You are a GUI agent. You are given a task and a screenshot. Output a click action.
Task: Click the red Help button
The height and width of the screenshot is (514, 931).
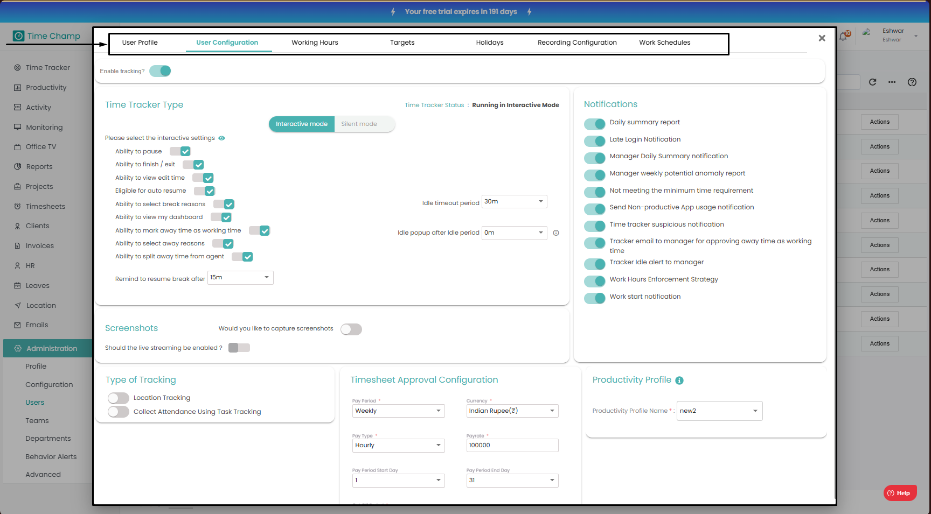900,493
